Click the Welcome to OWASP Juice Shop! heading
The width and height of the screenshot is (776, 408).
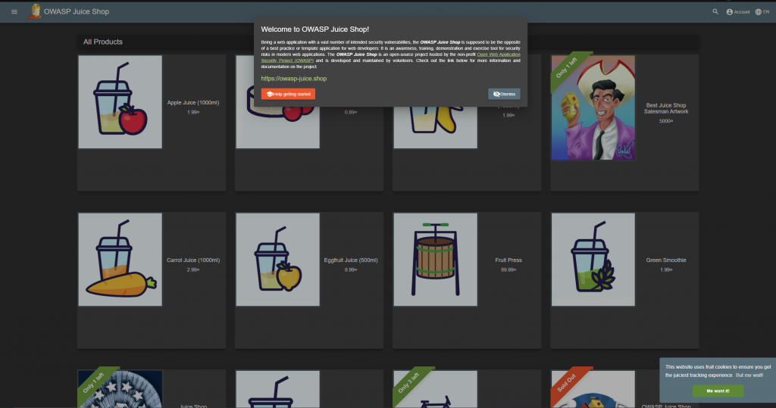point(314,30)
